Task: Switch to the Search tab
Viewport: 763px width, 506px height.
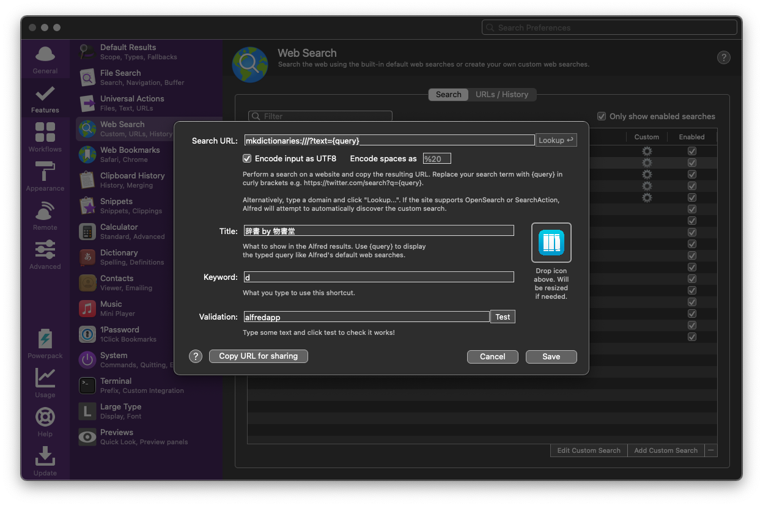Action: tap(449, 94)
